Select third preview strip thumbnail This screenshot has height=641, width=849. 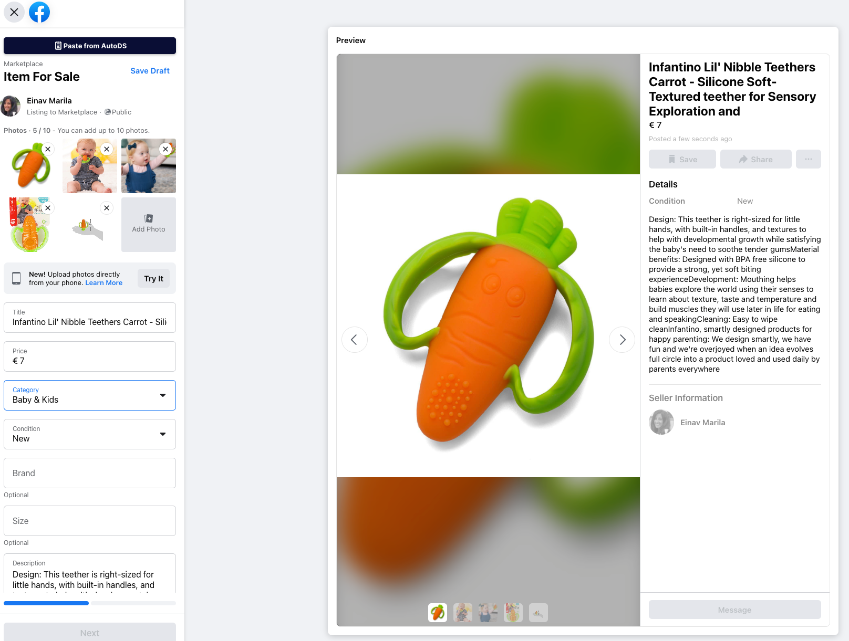pos(488,613)
